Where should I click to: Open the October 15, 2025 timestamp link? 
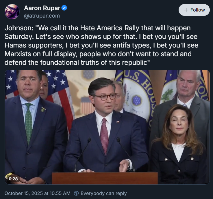pos(37,193)
